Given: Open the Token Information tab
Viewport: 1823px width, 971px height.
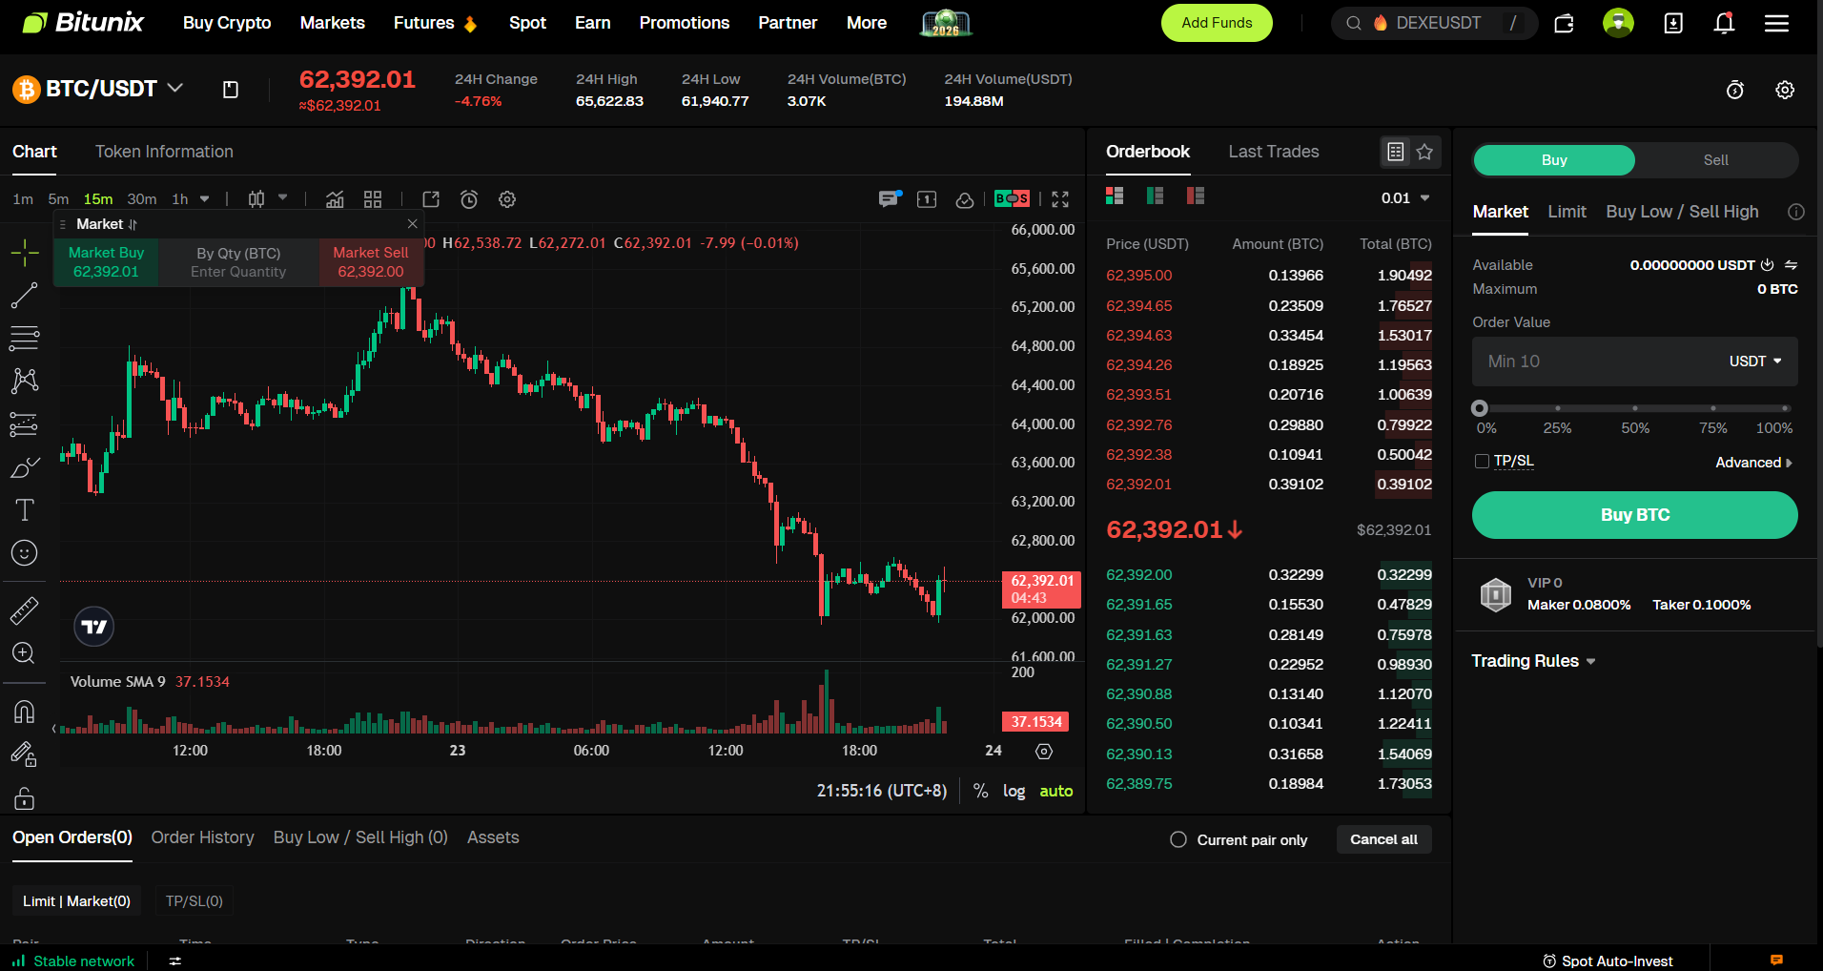Looking at the screenshot, I should (x=164, y=152).
